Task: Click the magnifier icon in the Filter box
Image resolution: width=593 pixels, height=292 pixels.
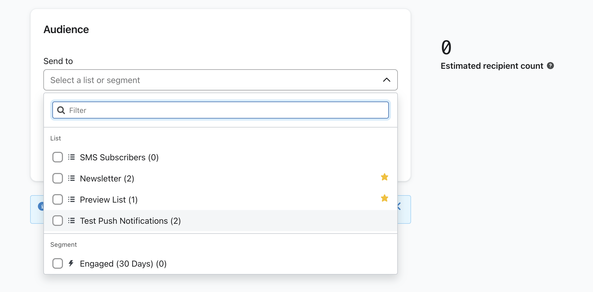Action: tap(61, 110)
